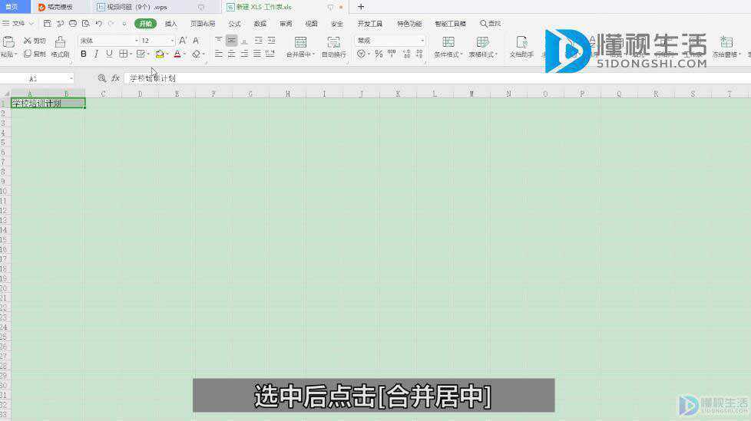The height and width of the screenshot is (421, 751).
Task: Decrease font size with small A
Action: pyautogui.click(x=195, y=41)
